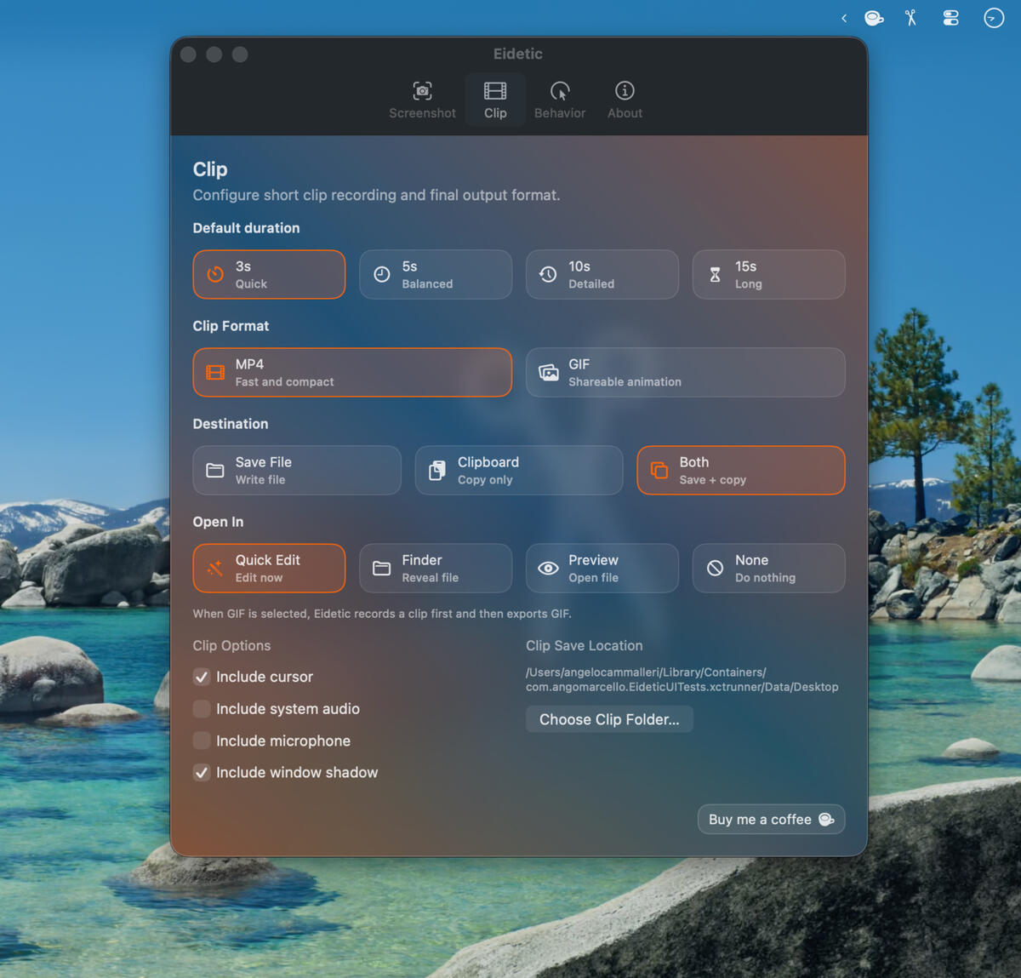The height and width of the screenshot is (978, 1021).
Task: Click Choose Clip Folder button
Action: [609, 719]
